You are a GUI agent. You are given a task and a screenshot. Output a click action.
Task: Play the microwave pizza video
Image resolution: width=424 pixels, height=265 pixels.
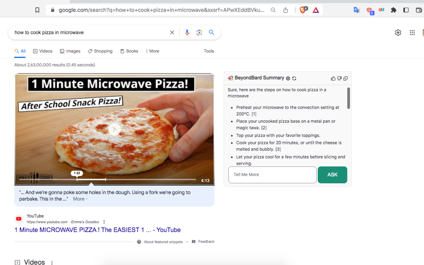(x=114, y=130)
